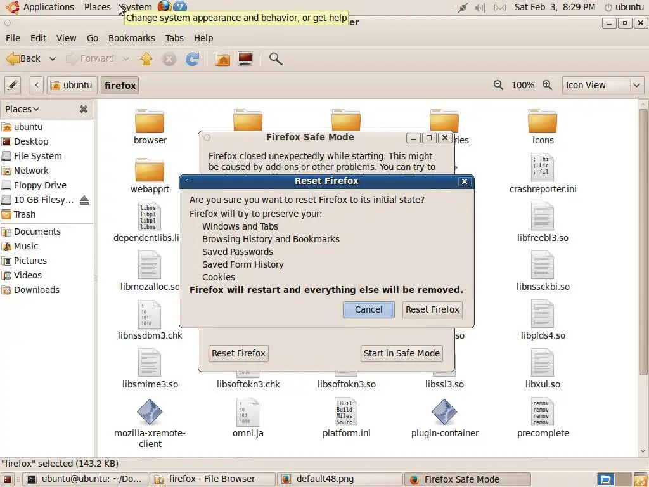Viewport: 649px width, 487px height.
Task: Click the Zoom in magnifier icon
Action: (547, 85)
